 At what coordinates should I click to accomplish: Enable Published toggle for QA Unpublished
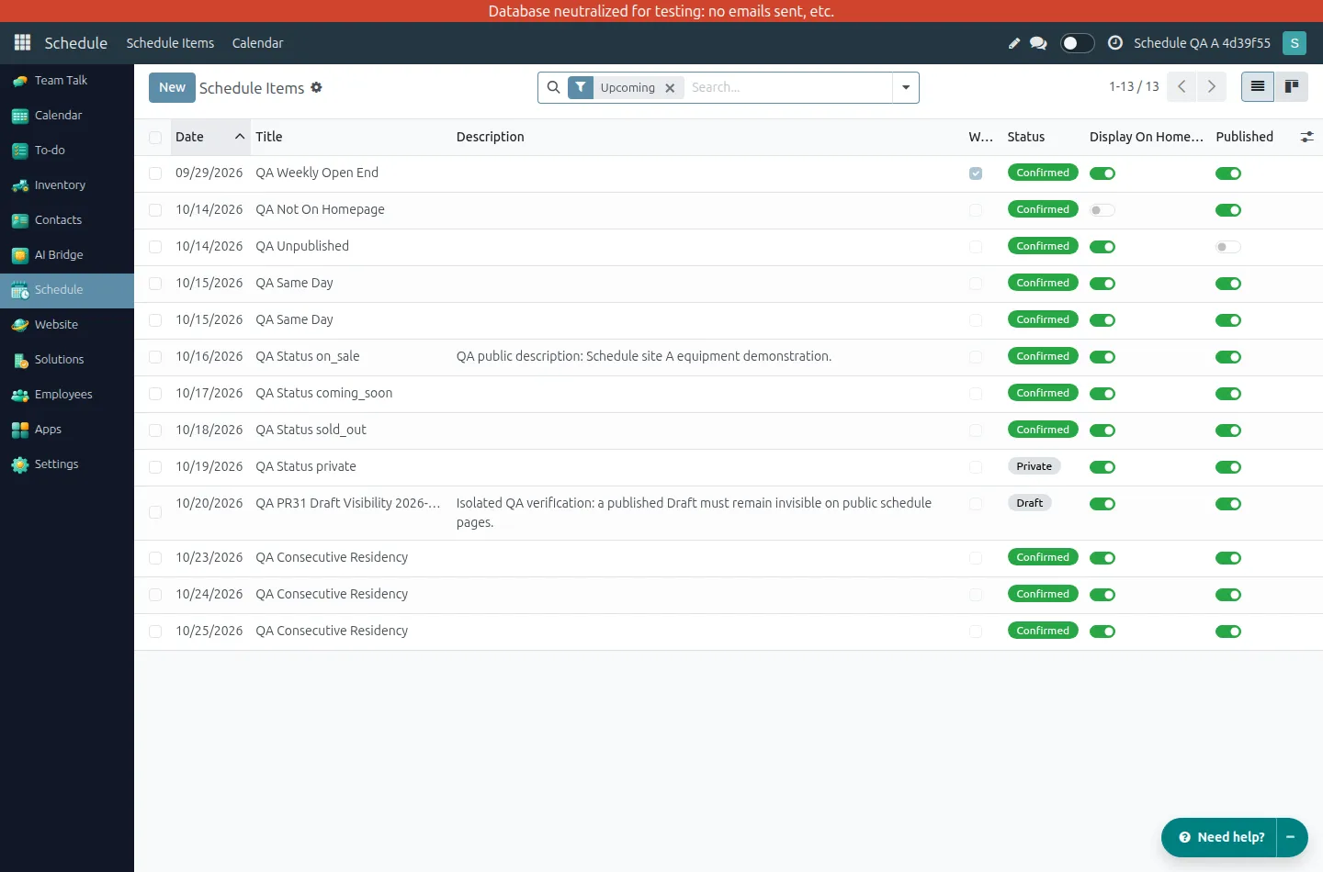[x=1228, y=247]
